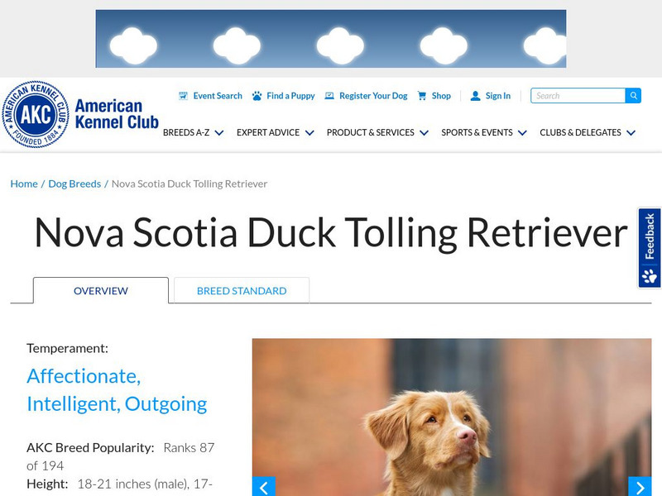Click the blue search magnifier button
This screenshot has width=662, height=496.
633,96
